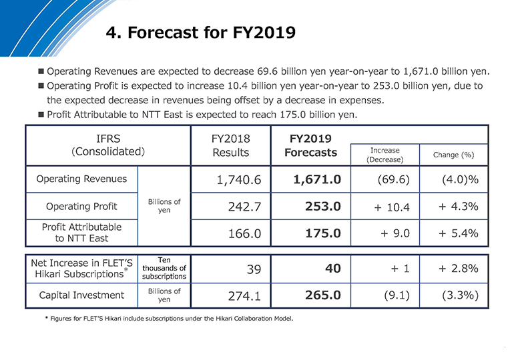Click the bold forecast value 40

pos(333,269)
